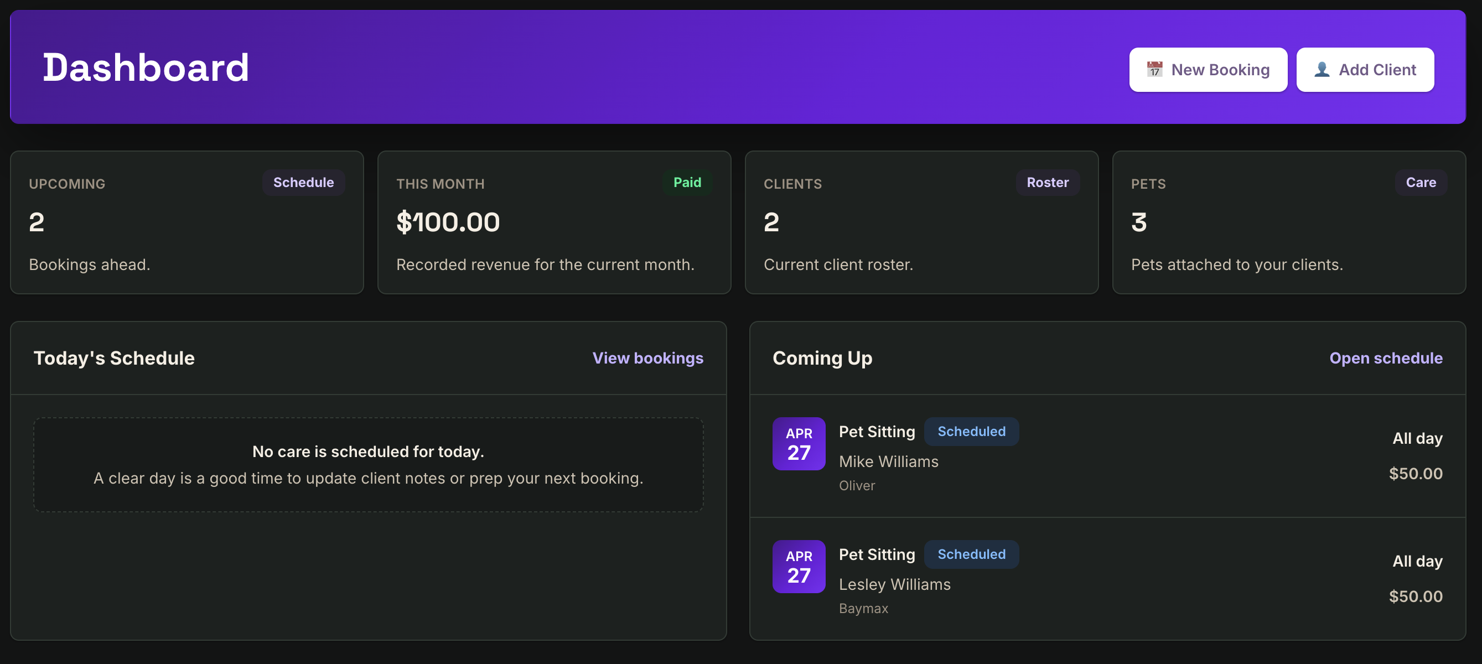Open the Schedule badge on the Upcoming card
1482x664 pixels.
[x=303, y=183]
